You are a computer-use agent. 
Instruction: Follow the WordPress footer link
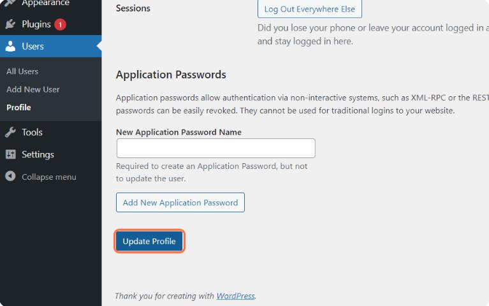click(235, 296)
